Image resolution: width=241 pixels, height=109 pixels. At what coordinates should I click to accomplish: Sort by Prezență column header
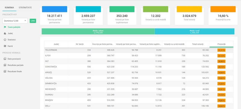(221, 44)
